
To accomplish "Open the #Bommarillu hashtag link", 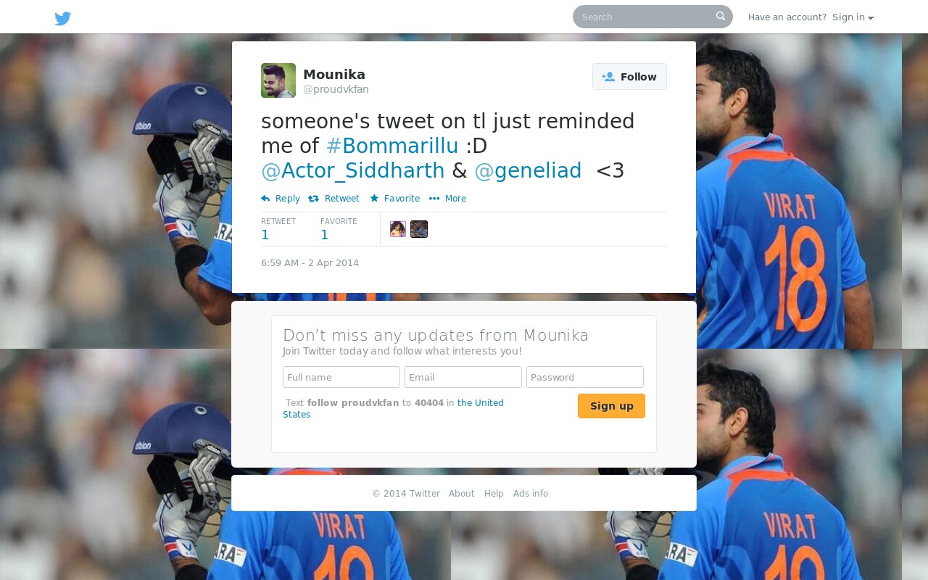I will 392,146.
